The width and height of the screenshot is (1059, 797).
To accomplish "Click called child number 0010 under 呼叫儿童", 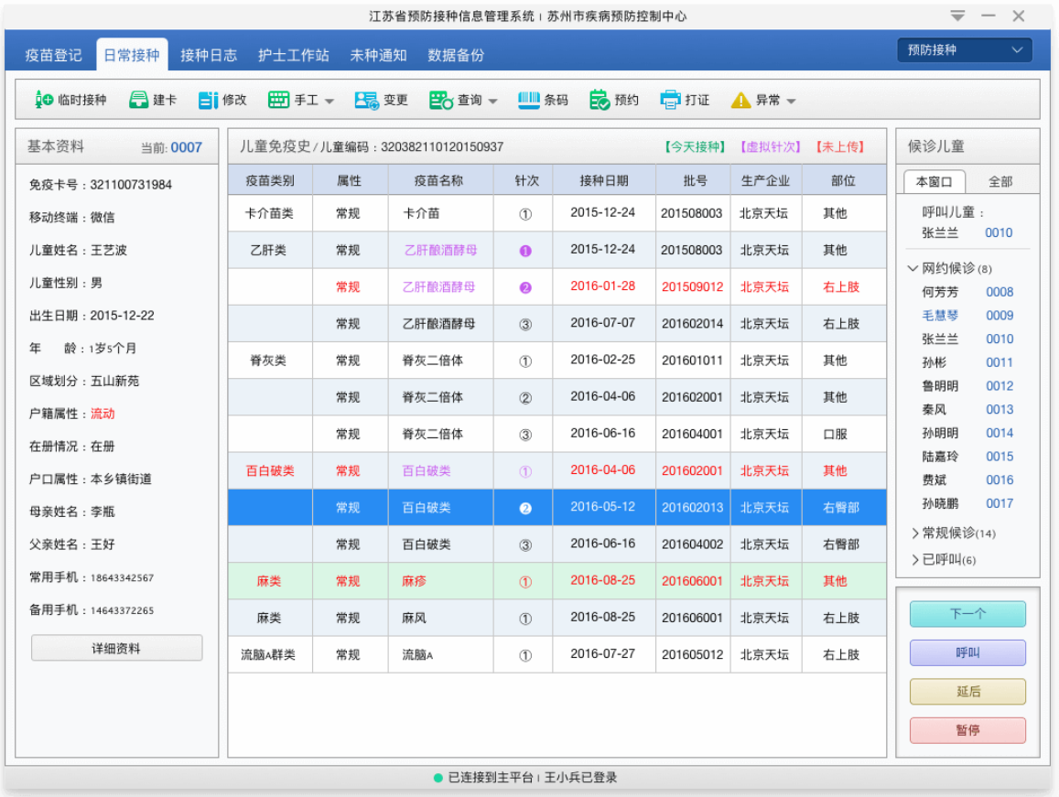I will click(999, 233).
